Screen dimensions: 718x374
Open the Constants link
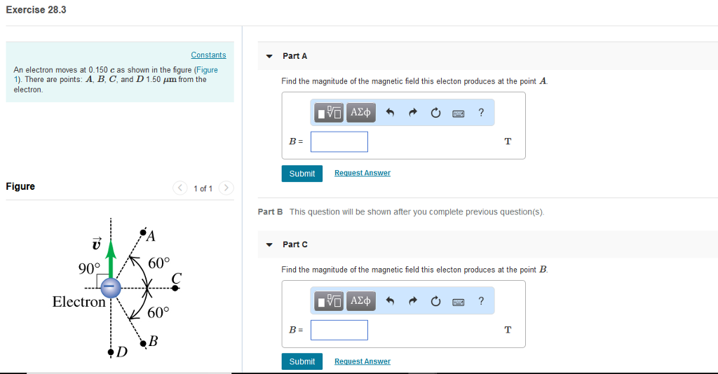[208, 55]
